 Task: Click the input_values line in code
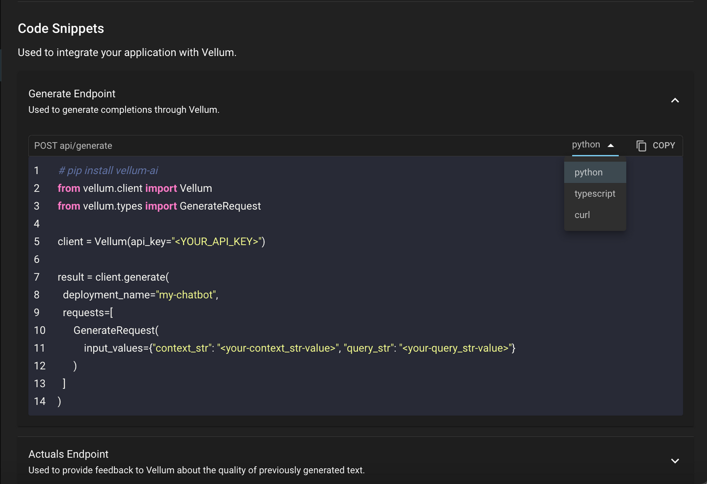coord(299,348)
